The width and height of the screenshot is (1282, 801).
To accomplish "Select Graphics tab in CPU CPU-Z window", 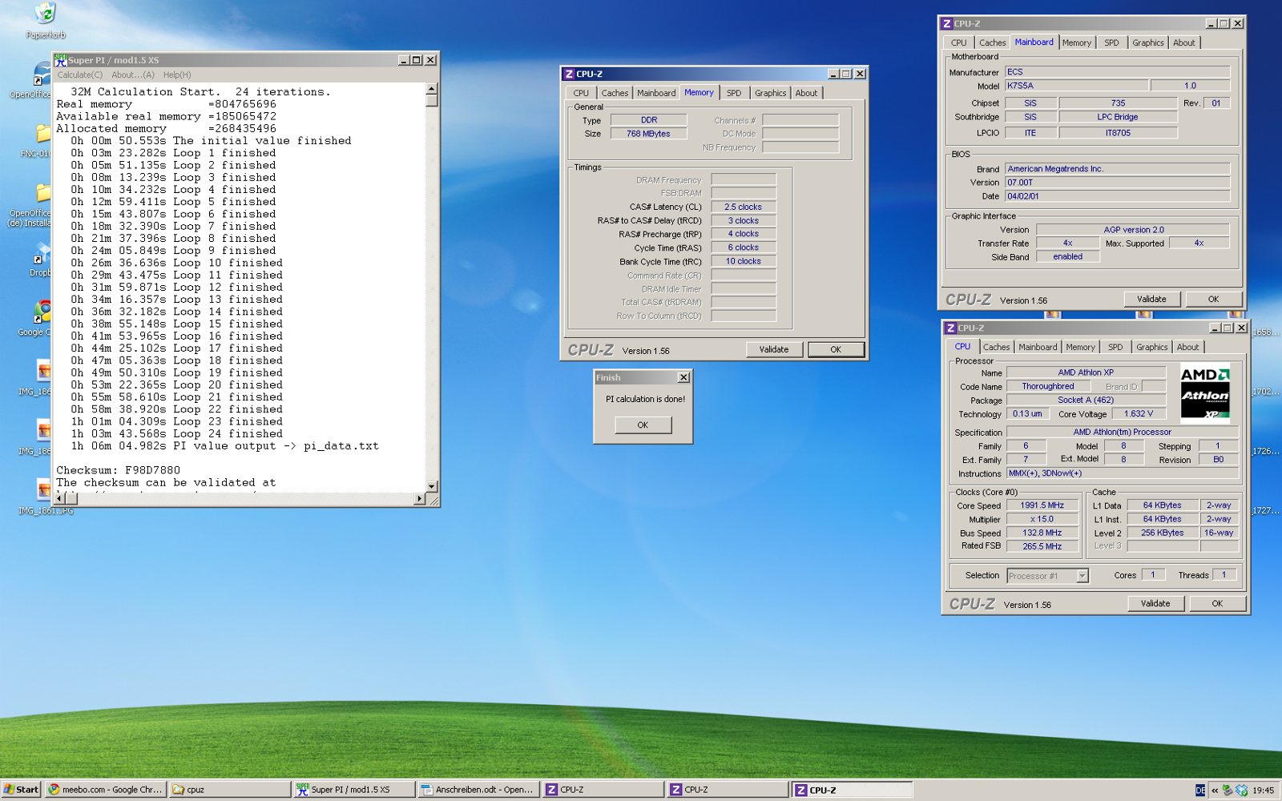I will [x=1151, y=348].
